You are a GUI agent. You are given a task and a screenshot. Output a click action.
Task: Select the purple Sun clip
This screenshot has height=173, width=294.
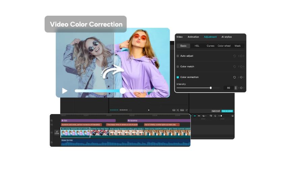(x=88, y=120)
